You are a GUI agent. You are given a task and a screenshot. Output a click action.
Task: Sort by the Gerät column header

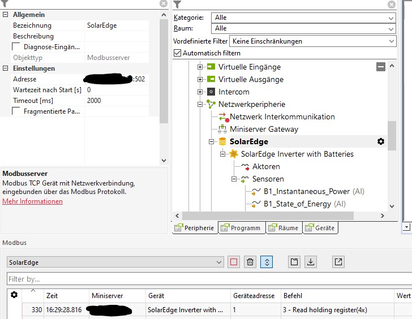188,296
